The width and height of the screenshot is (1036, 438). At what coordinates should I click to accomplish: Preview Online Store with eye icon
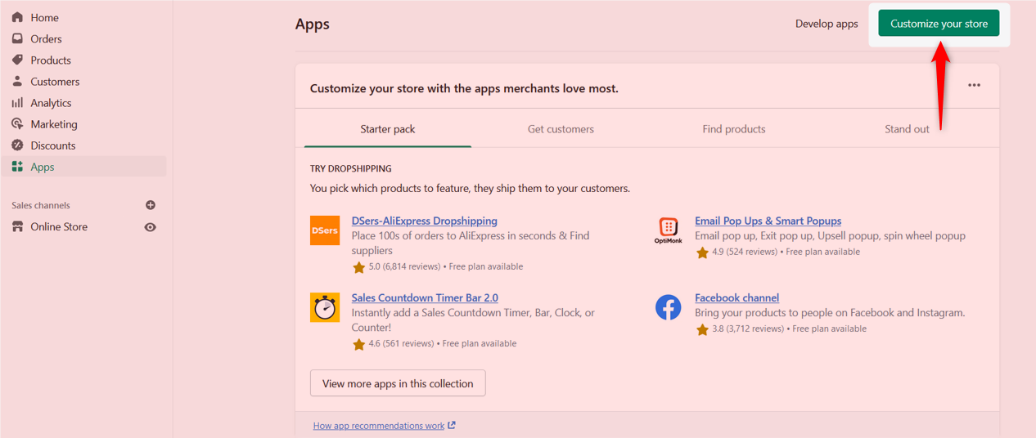click(151, 227)
